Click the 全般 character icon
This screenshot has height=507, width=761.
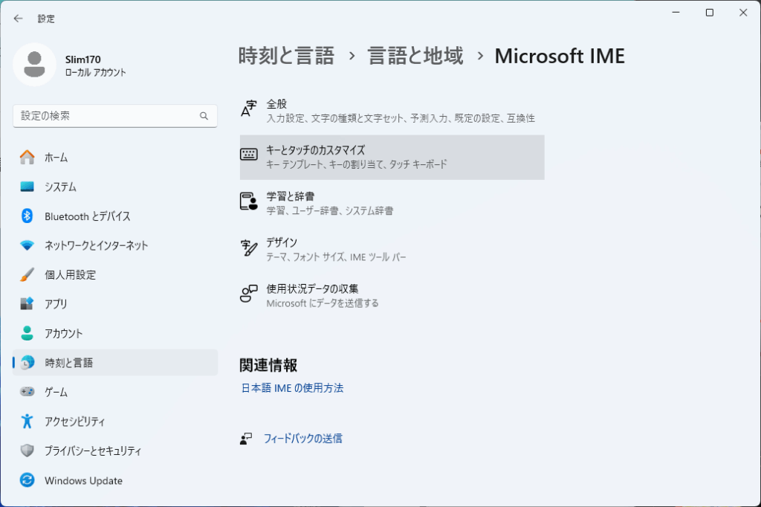click(x=249, y=109)
